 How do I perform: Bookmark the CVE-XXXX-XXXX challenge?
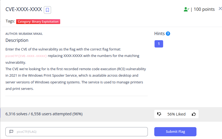pyautogui.click(x=47, y=10)
